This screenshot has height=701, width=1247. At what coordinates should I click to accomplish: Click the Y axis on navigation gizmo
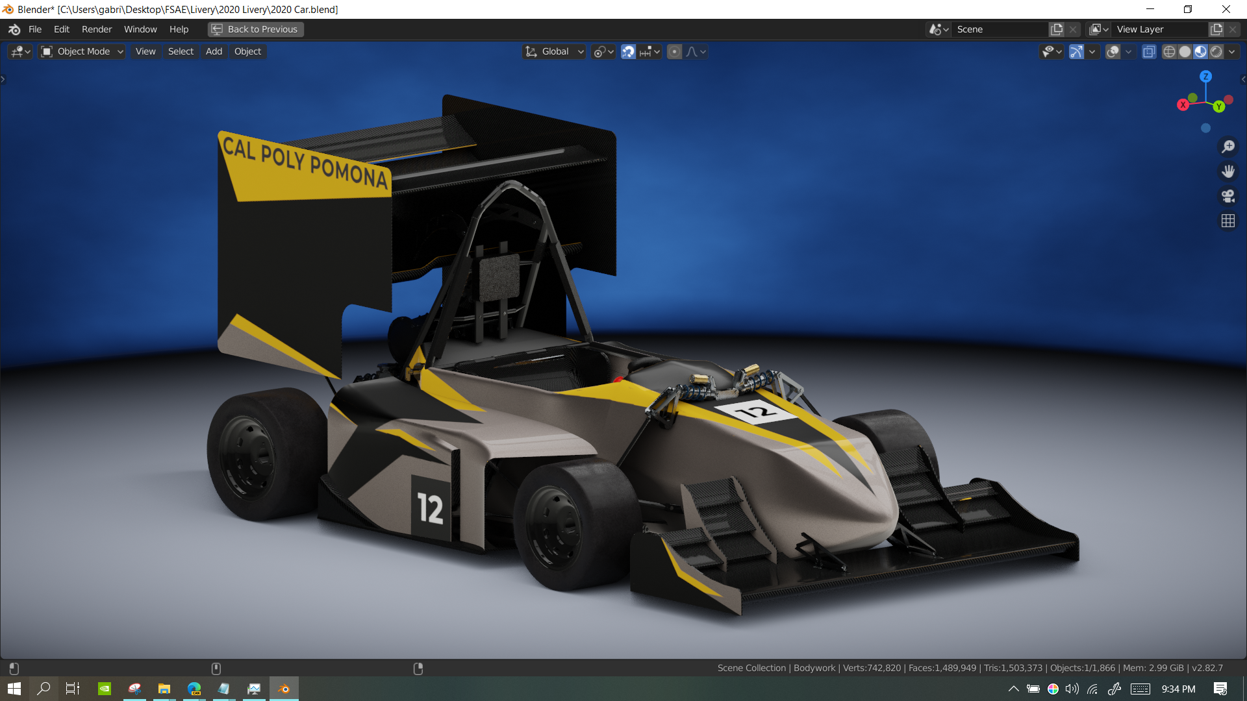pos(1219,106)
